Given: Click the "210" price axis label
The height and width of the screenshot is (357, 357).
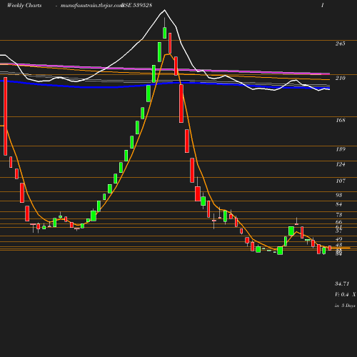Looking at the screenshot, I should point(340,78).
